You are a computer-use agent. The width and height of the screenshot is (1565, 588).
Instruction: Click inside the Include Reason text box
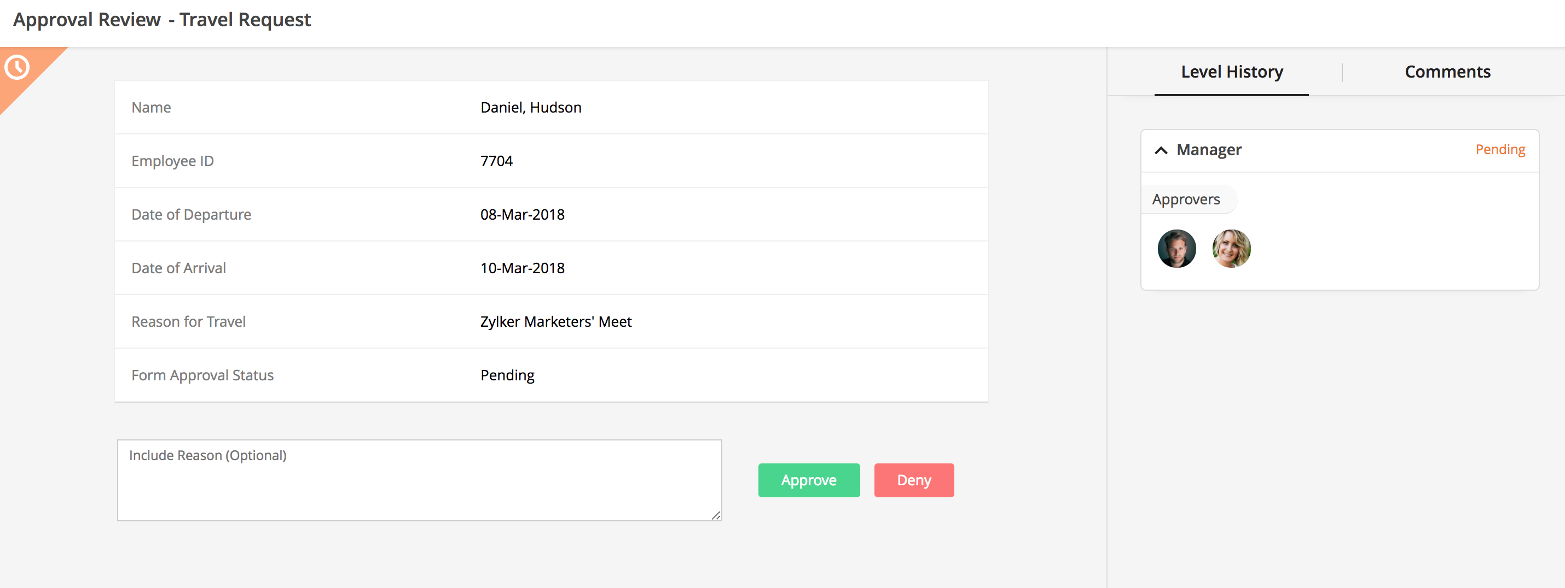[x=419, y=479]
